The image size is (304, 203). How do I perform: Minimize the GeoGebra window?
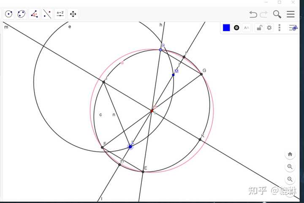click(x=266, y=2)
